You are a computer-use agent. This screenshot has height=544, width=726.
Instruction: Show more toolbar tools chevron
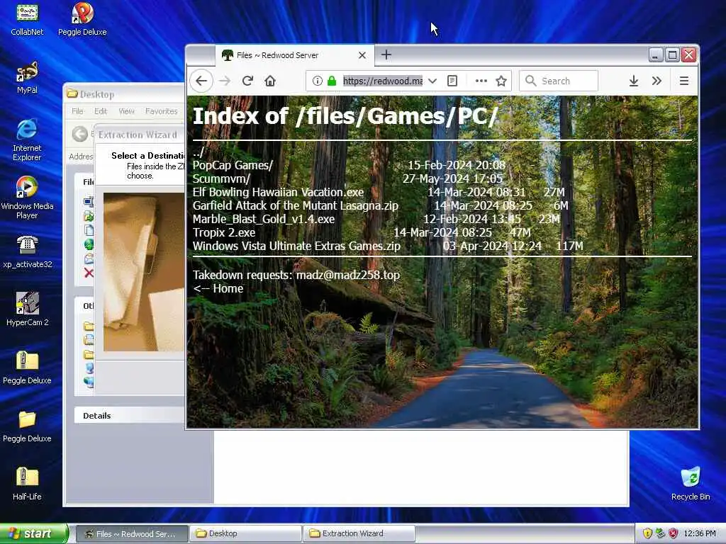coord(657,81)
